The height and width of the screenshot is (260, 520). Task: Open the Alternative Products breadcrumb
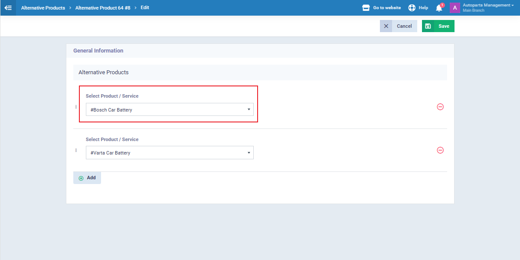tap(43, 8)
